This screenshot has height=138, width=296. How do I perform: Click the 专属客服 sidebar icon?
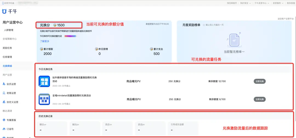4,120
